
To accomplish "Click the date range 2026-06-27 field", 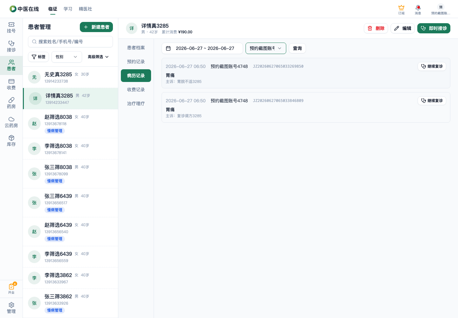I will [202, 48].
